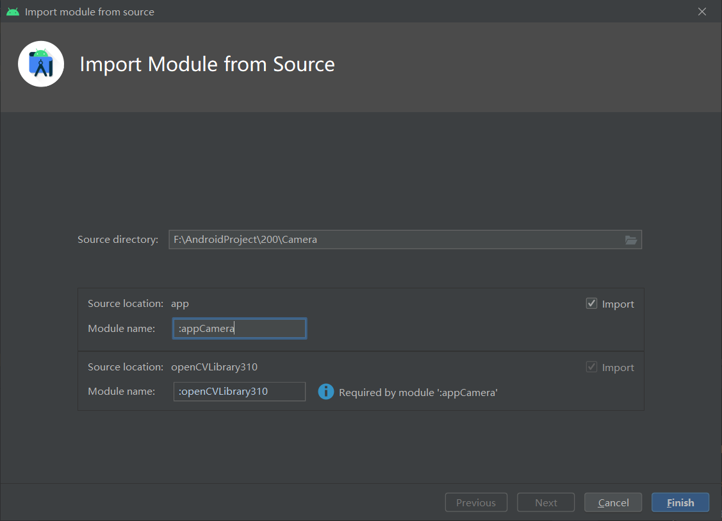Click the "Source directory:" label
Image resolution: width=722 pixels, height=521 pixels.
click(x=118, y=240)
